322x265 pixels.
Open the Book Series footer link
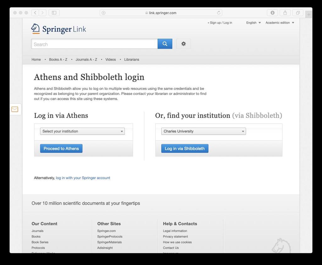click(40, 242)
